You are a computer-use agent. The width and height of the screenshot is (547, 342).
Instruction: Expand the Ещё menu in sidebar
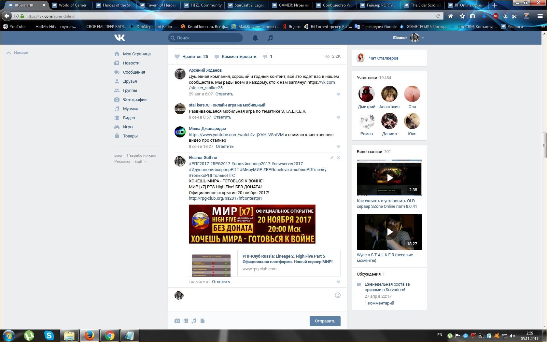click(x=140, y=162)
